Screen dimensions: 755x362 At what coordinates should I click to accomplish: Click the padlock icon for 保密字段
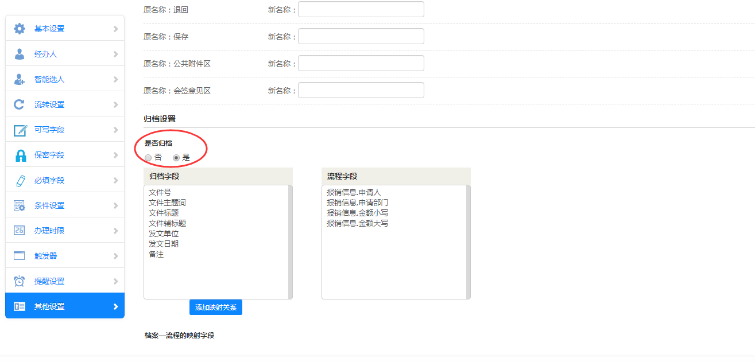coord(20,155)
